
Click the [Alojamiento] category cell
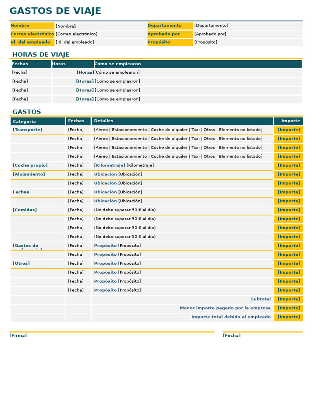(x=38, y=174)
